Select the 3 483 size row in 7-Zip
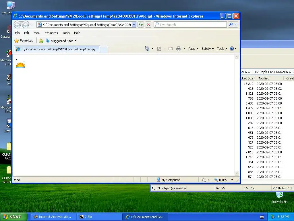This screenshot has height=221, width=294. 267,103
